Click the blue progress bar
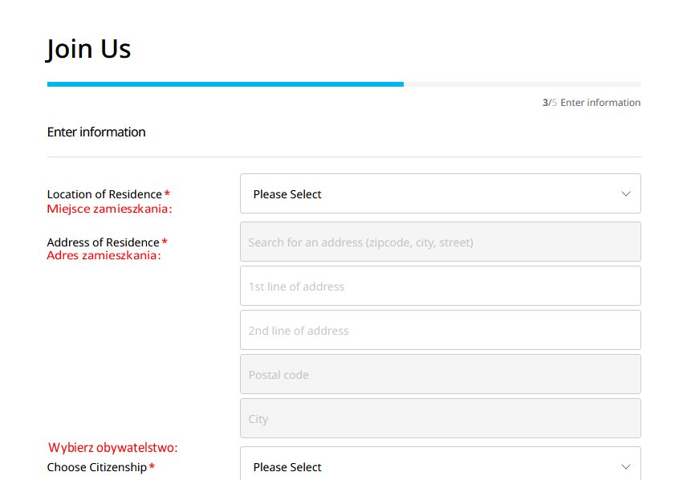687x480 pixels. 226,84
